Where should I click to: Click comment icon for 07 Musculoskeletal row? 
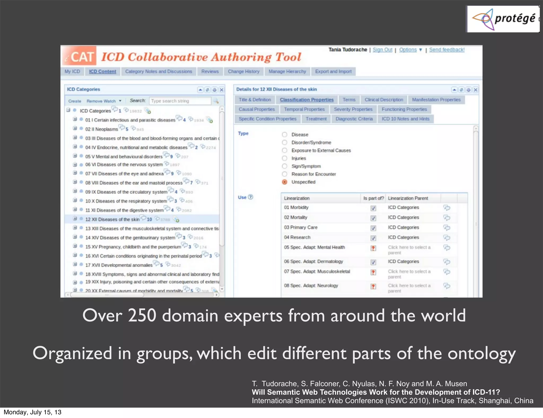point(447,272)
